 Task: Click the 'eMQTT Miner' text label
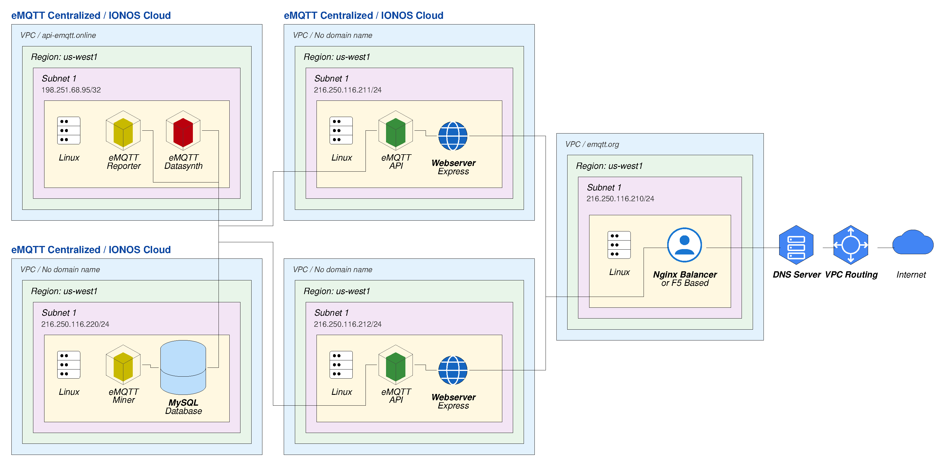click(123, 396)
